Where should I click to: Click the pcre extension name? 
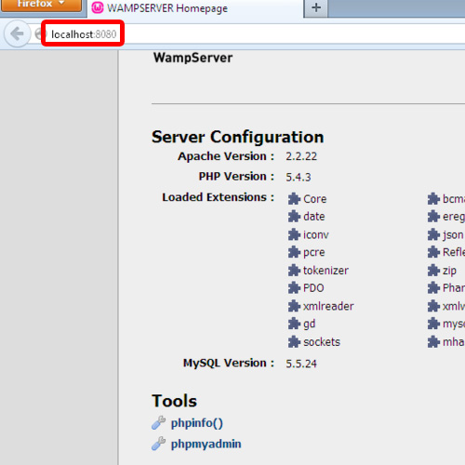(314, 253)
